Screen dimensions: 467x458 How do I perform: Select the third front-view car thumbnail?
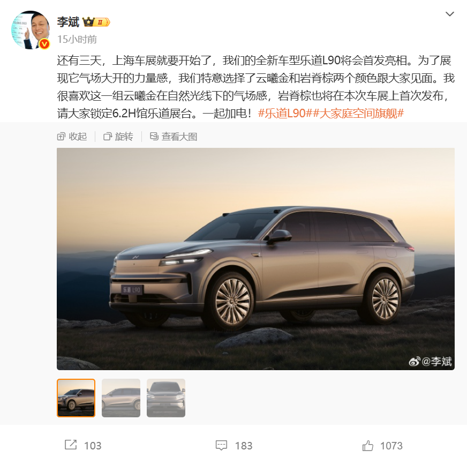coord(166,398)
